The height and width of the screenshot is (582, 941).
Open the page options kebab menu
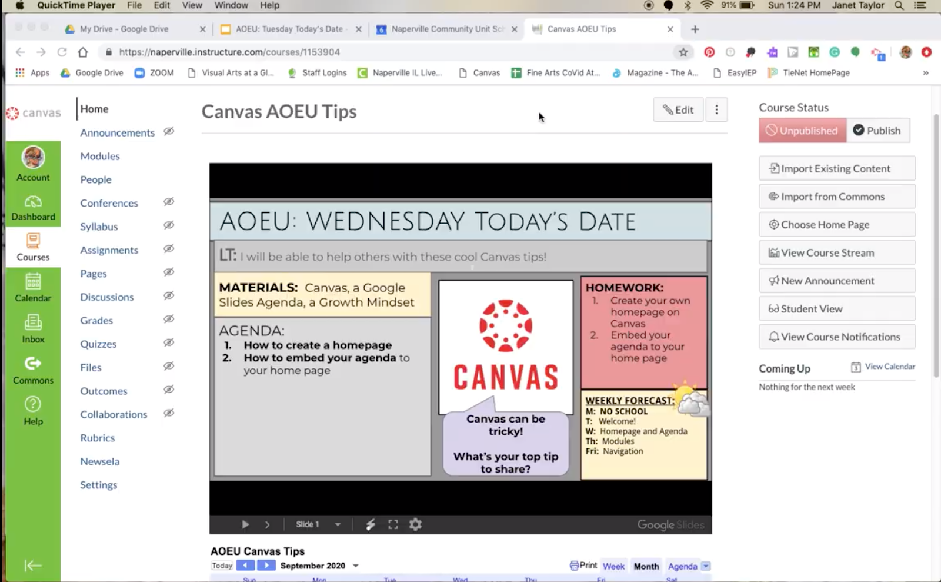(x=716, y=109)
